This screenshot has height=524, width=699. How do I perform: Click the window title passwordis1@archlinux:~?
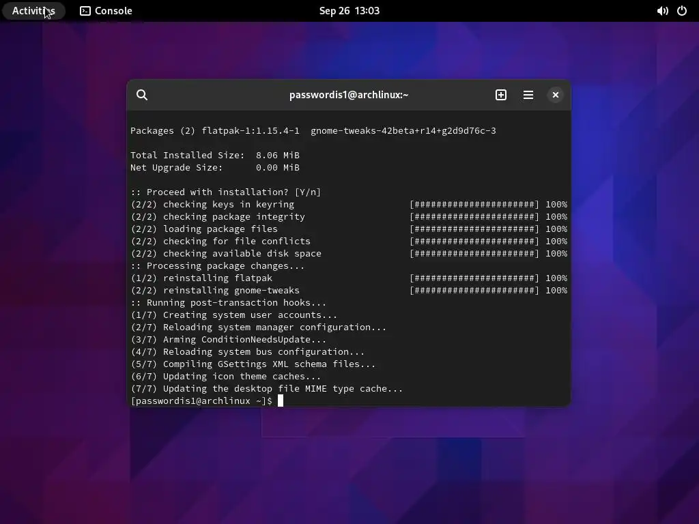[x=349, y=95]
